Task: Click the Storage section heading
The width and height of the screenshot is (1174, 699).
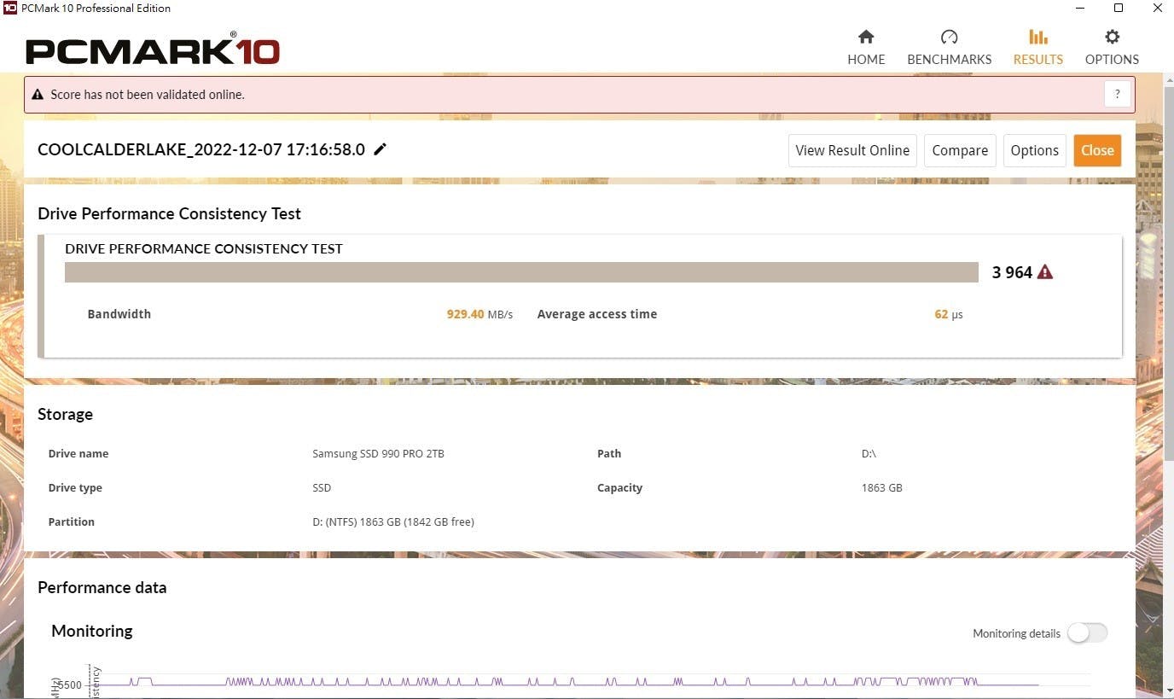Action: tap(65, 414)
